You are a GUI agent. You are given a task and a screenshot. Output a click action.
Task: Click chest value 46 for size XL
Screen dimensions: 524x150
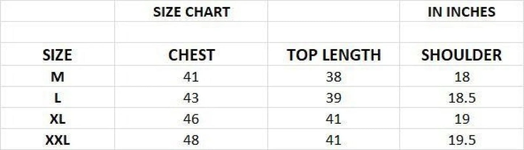tap(191, 119)
